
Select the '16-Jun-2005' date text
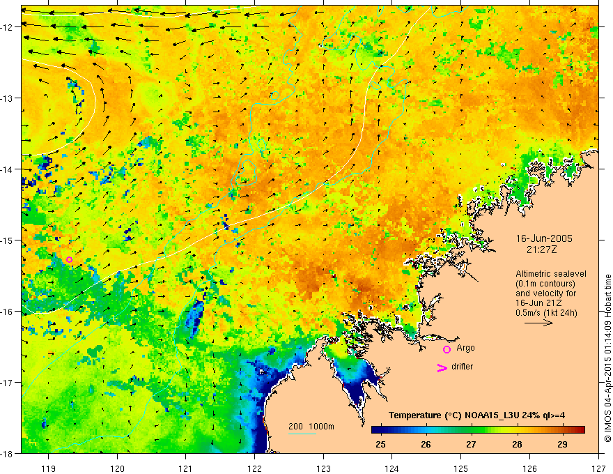(544, 238)
